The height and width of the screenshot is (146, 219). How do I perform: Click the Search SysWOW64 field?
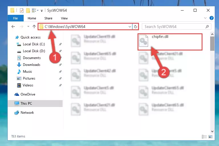176,27
